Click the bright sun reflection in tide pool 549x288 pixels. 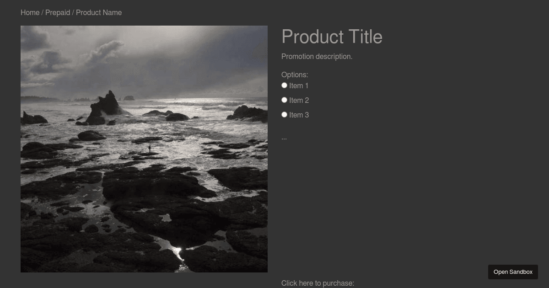tap(177, 251)
